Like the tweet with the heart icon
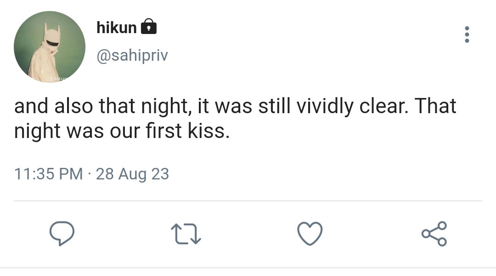Image resolution: width=496 pixels, height=276 pixels. click(x=310, y=234)
